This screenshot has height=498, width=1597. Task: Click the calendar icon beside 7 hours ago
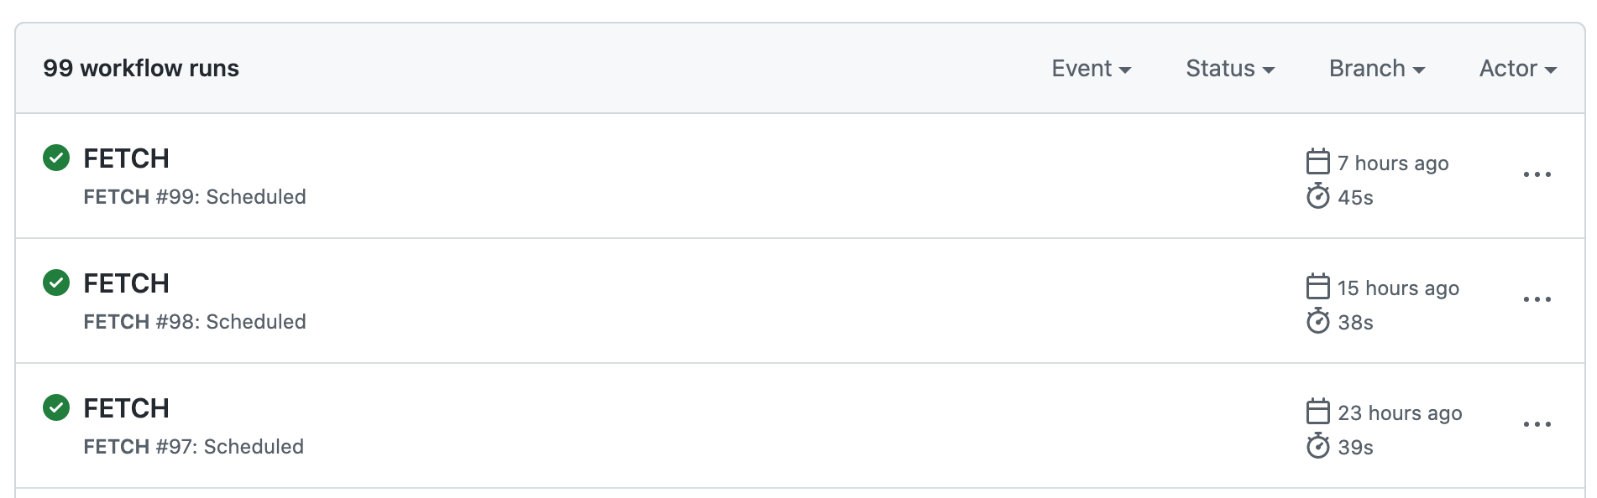click(1318, 161)
